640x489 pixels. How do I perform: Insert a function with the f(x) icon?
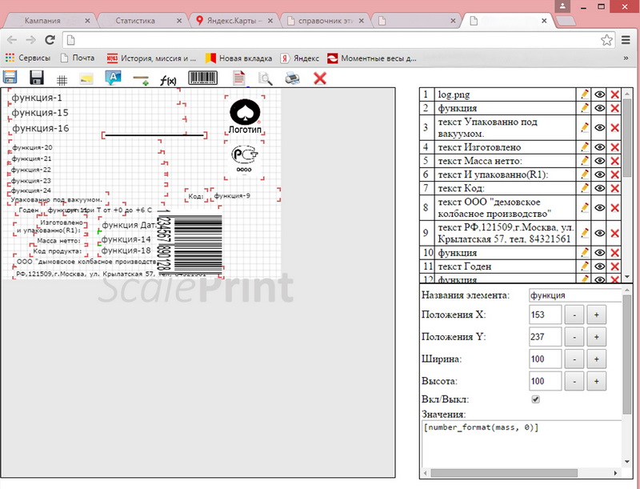168,79
